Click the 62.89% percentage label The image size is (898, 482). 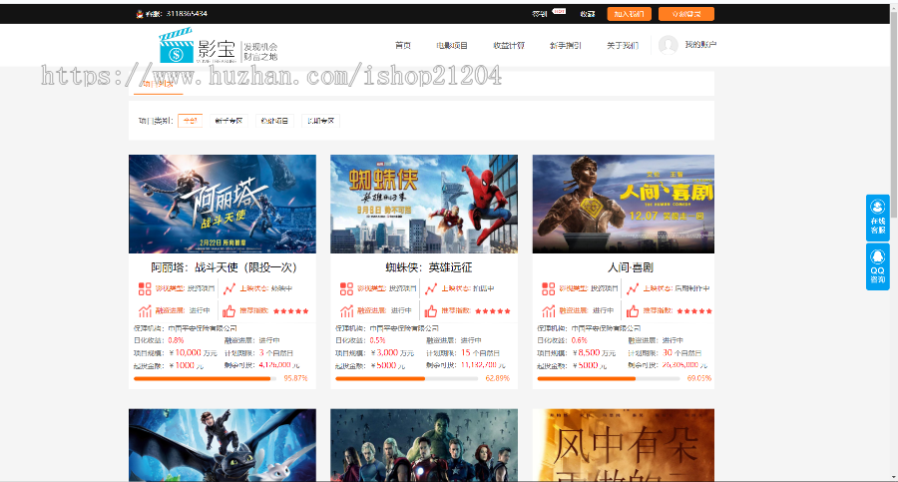point(497,379)
